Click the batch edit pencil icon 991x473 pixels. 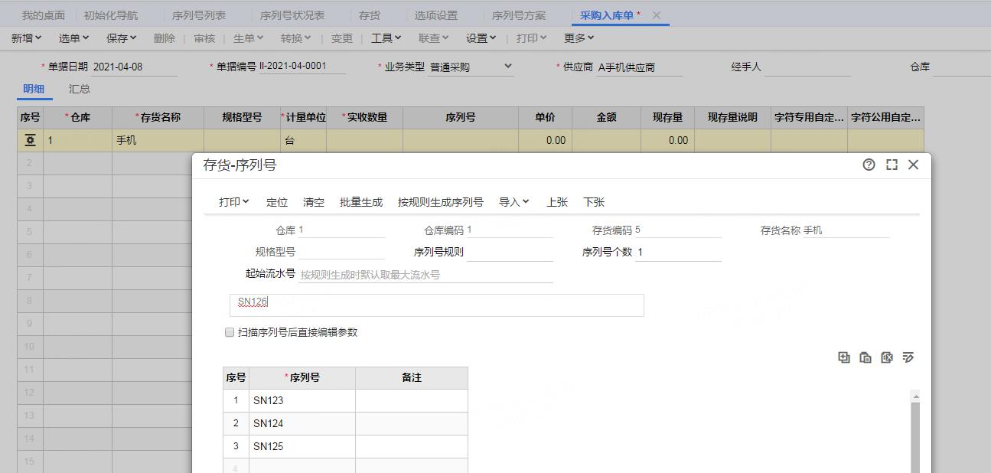(x=908, y=357)
